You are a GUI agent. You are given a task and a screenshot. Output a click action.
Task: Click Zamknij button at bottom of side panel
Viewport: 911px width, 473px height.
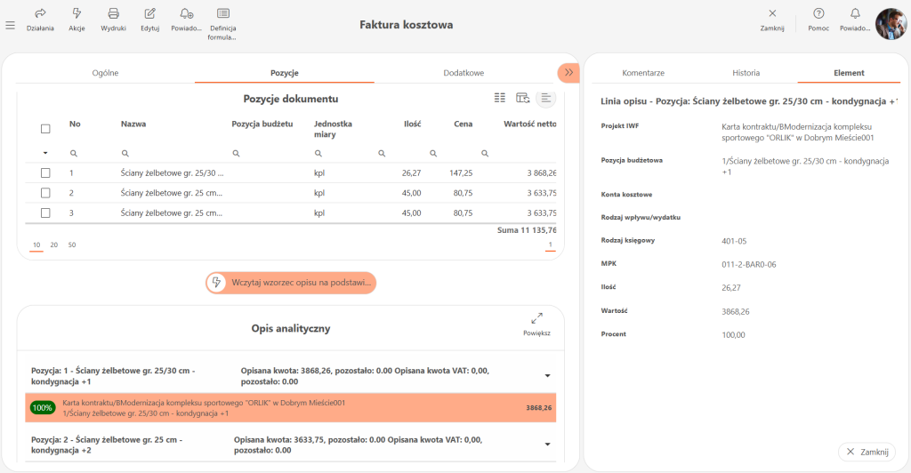(867, 452)
